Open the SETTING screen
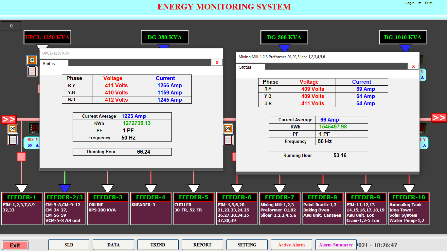Screen dimensions: 447x251 [247, 245]
